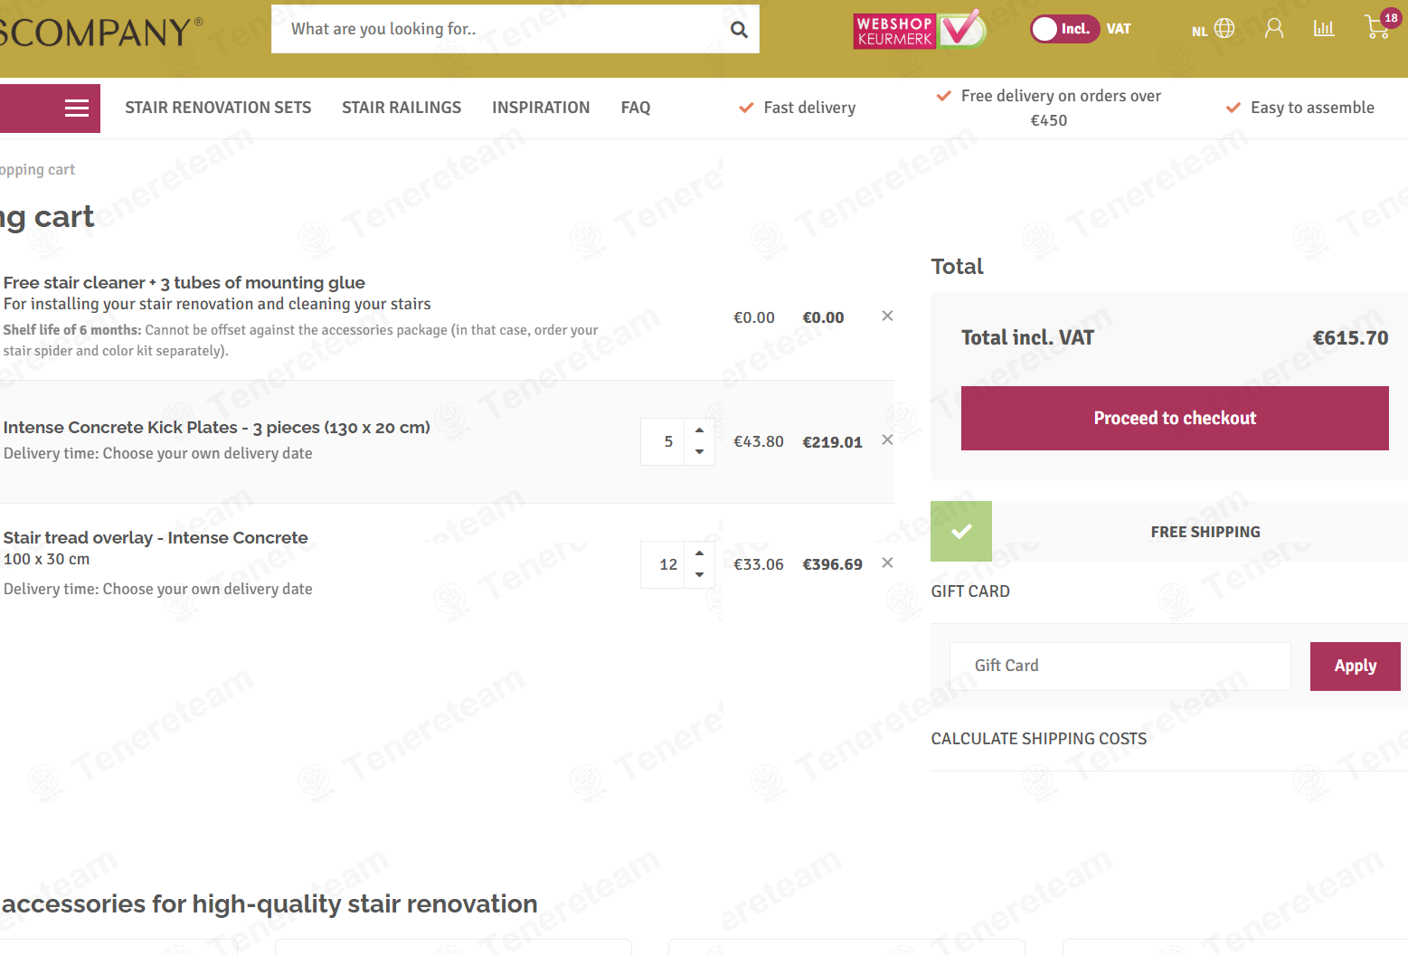Click the FREE SHIPPING label

click(1205, 532)
